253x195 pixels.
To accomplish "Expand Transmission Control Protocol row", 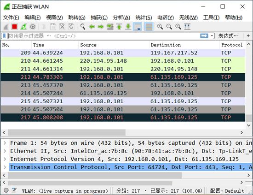I will (x=5, y=167).
